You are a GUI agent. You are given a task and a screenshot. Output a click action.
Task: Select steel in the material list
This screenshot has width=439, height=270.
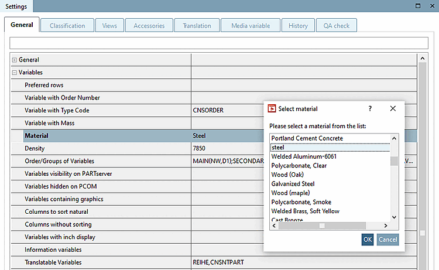click(330, 148)
